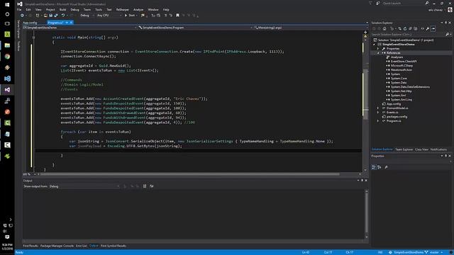This screenshot has height=255, width=454.
Task: Expand the Program.cs node in Solution Explorer
Action: coord(378,121)
